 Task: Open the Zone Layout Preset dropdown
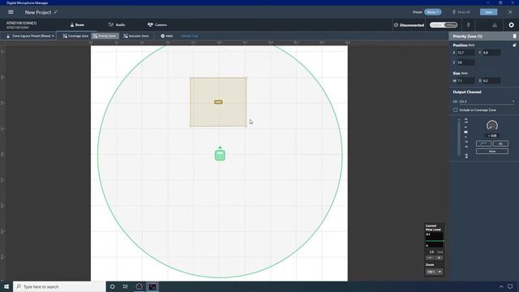coord(30,36)
